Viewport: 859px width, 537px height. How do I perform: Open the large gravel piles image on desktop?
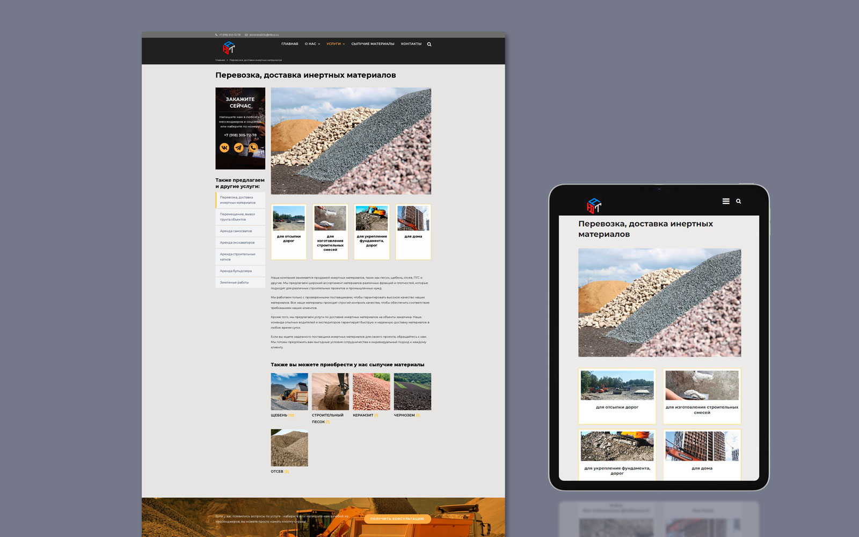coord(351,141)
